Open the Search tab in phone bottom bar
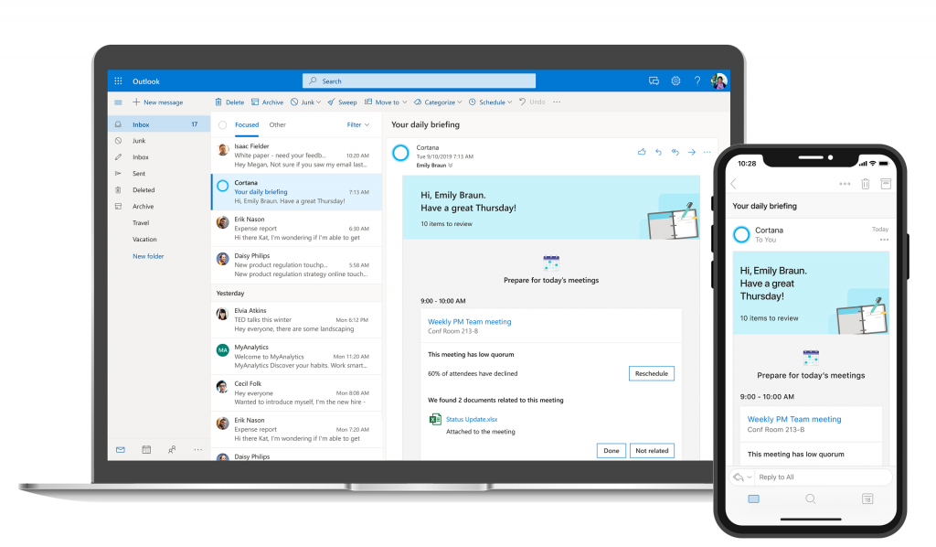Image resolution: width=936 pixels, height=547 pixels. click(x=810, y=499)
